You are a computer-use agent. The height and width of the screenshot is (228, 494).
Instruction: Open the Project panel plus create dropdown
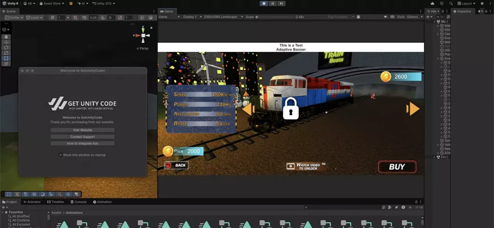(4, 207)
